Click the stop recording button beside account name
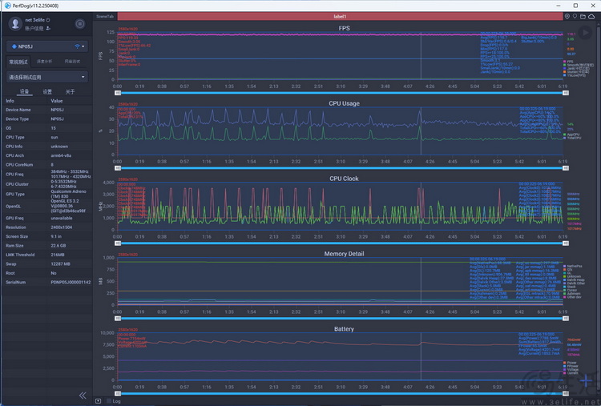 [79, 24]
